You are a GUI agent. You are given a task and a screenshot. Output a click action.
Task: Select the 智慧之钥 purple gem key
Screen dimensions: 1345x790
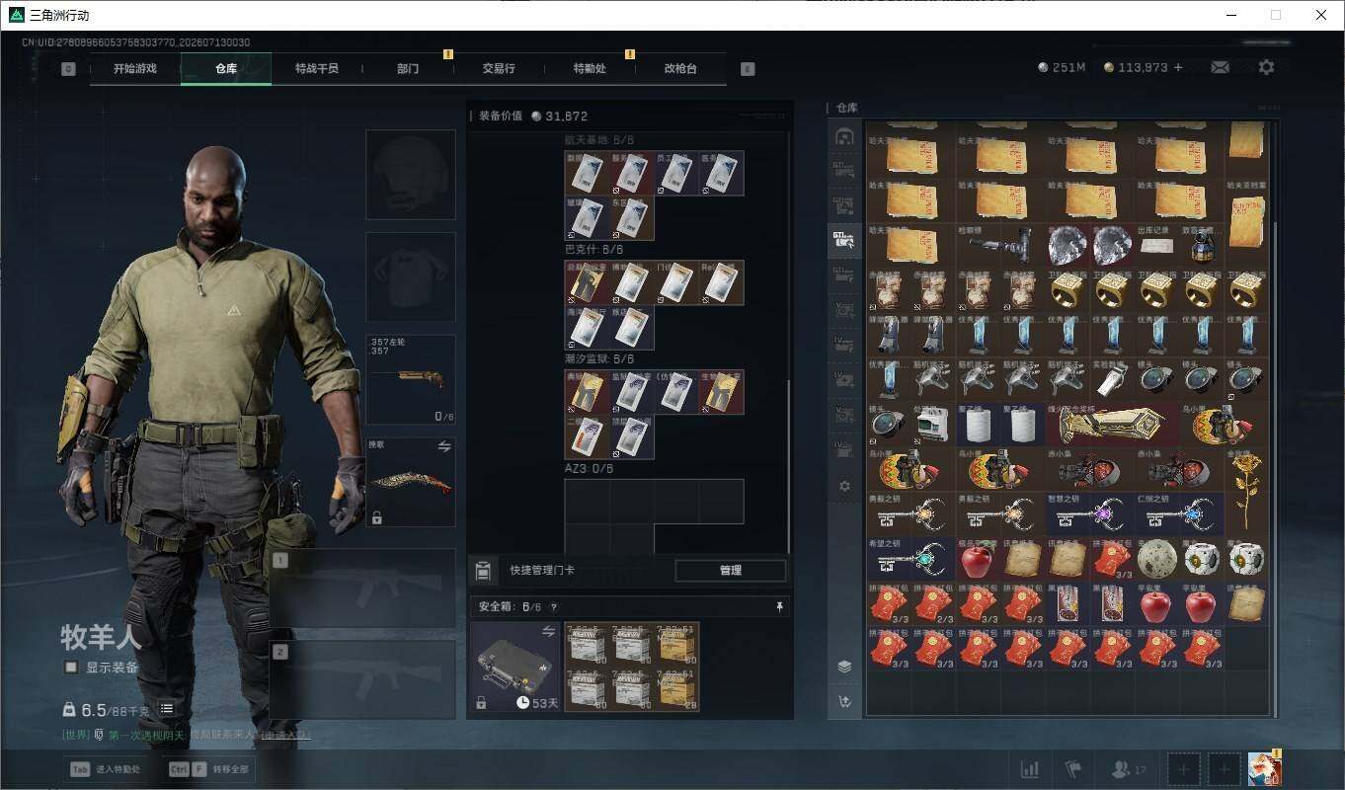(1090, 514)
